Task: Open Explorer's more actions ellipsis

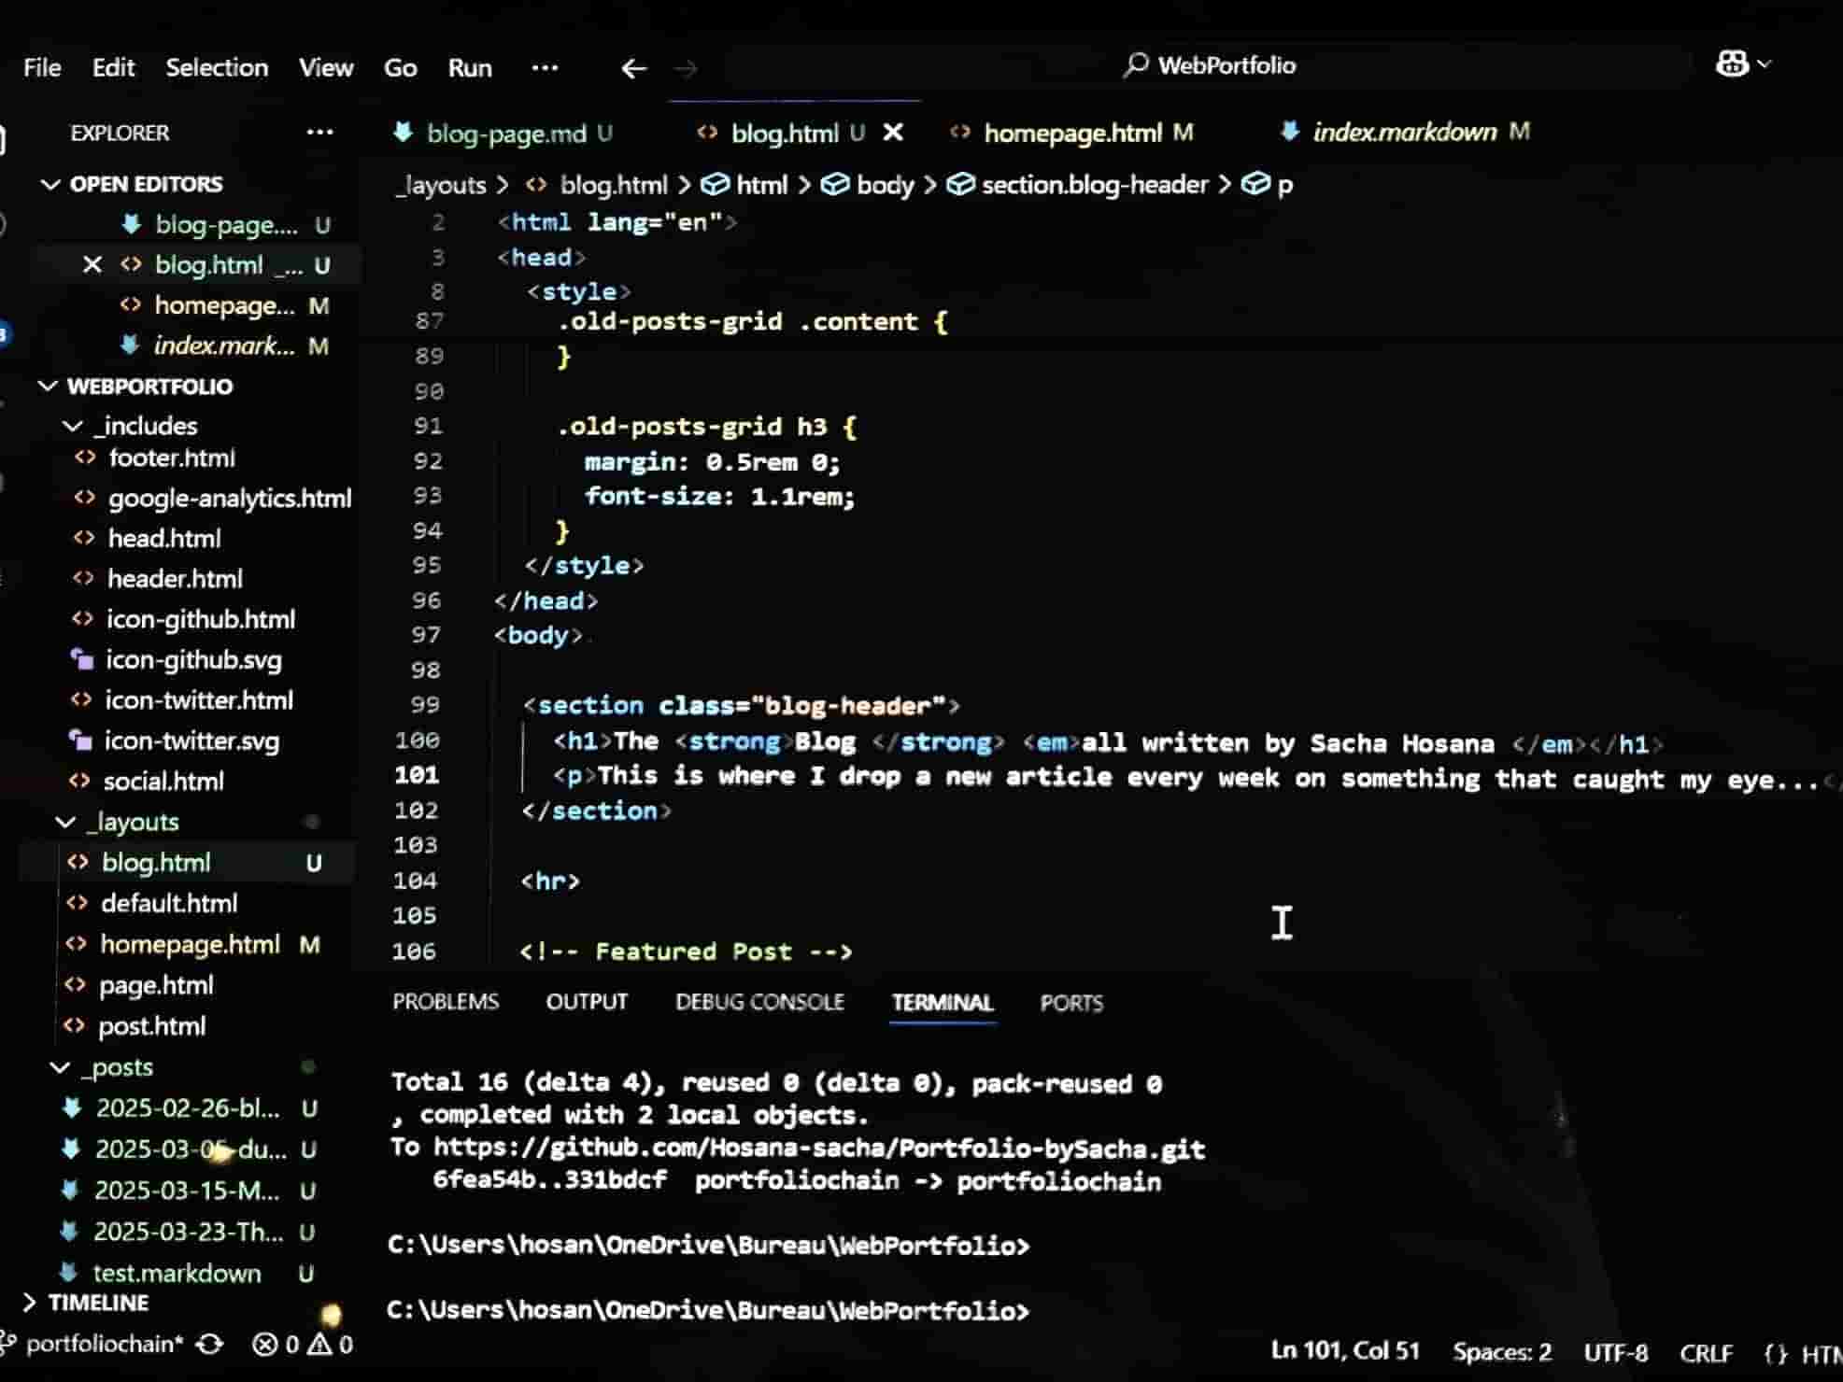Action: [x=319, y=133]
